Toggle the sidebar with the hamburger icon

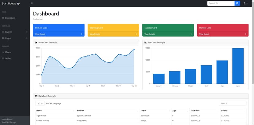click(x=32, y=3)
